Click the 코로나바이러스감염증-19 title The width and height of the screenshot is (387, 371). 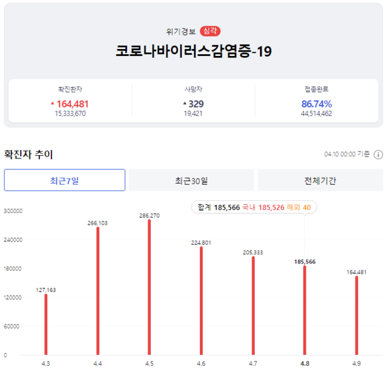coord(193,52)
